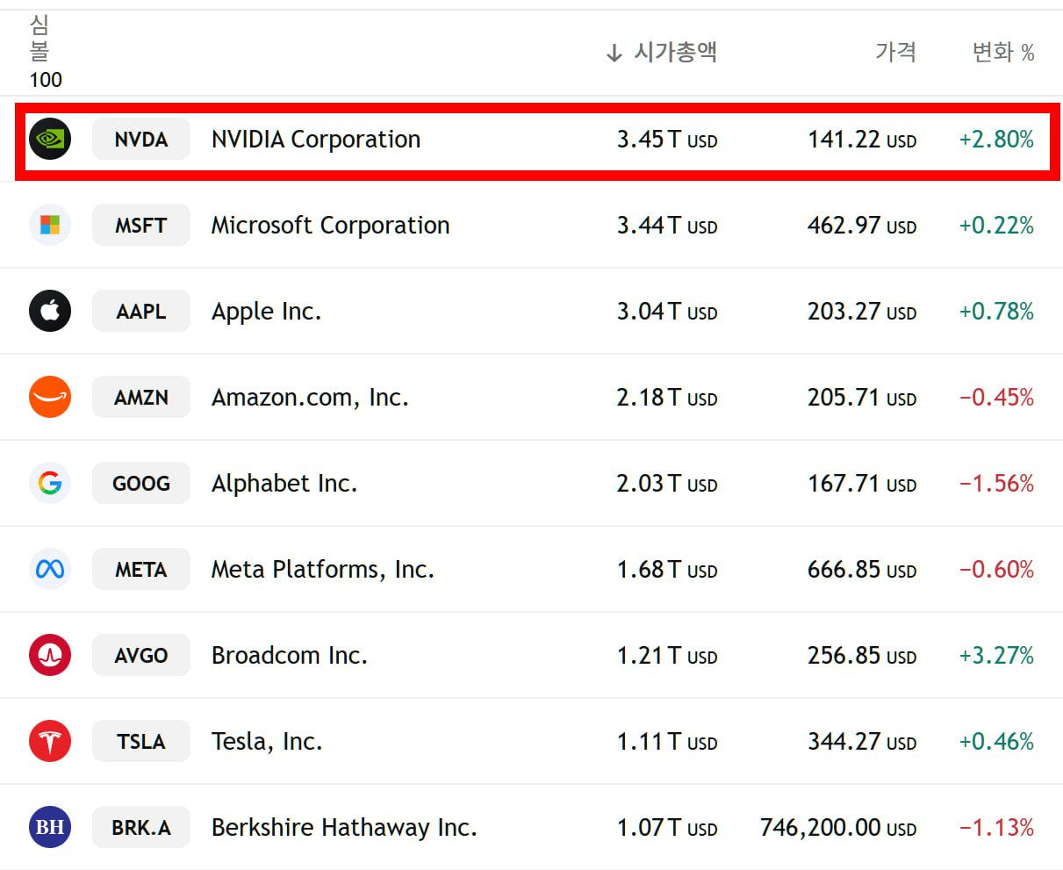
Task: Click the +0.22% change value
Action: [x=996, y=226]
